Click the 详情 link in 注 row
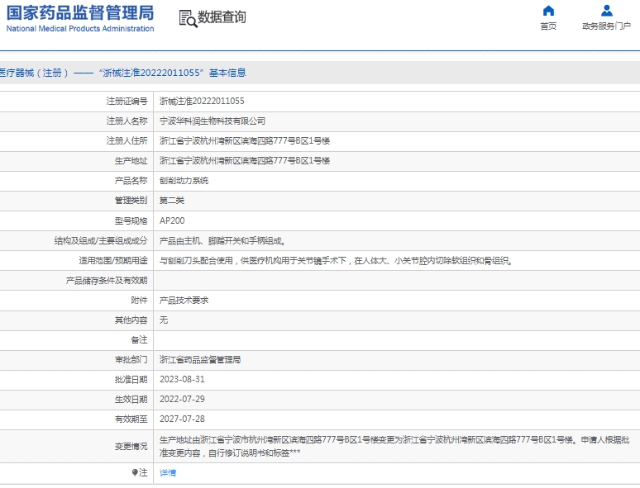Image resolution: width=640 pixels, height=488 pixels. point(168,473)
